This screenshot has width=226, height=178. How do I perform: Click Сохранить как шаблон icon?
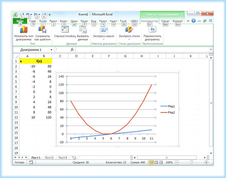(42, 29)
